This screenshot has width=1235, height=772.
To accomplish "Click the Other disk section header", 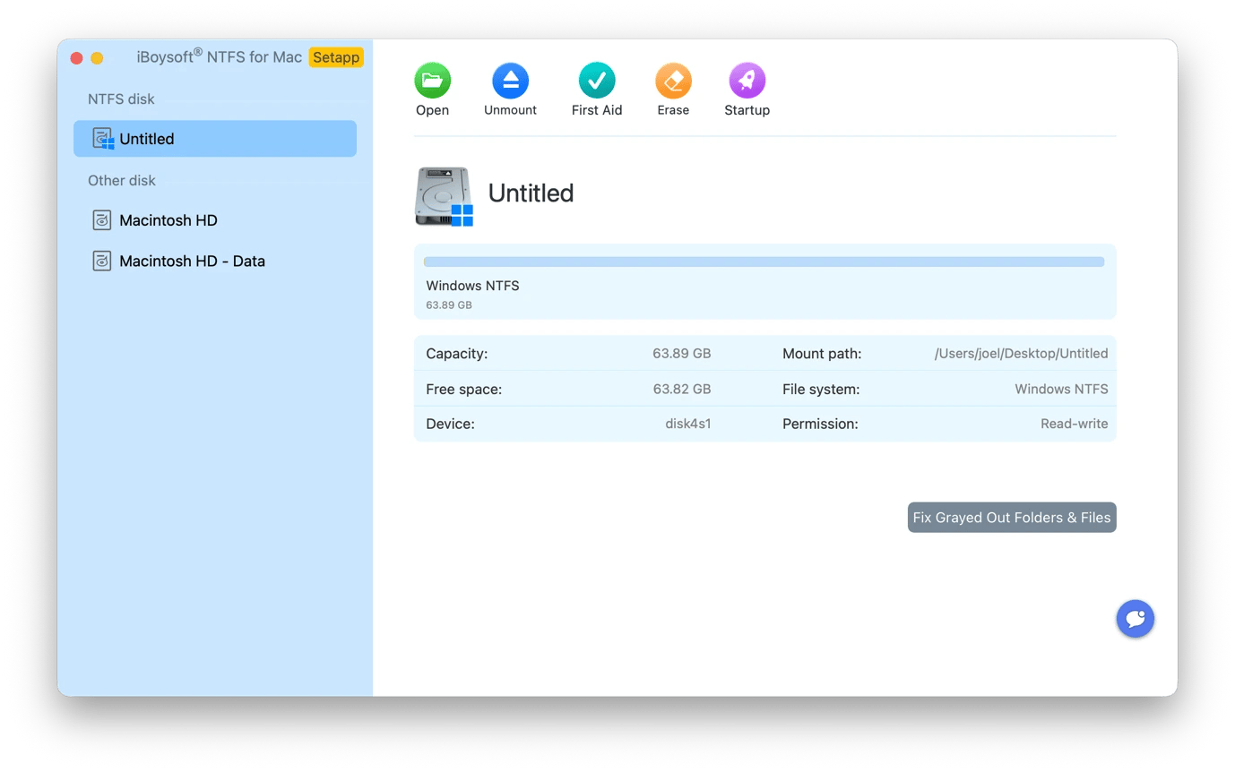I will pyautogui.click(x=121, y=181).
